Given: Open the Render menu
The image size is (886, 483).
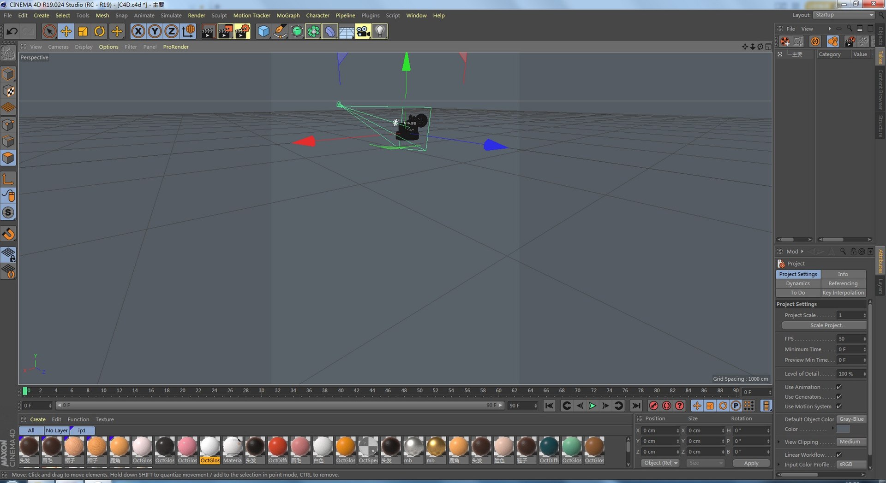Looking at the screenshot, I should click(196, 15).
